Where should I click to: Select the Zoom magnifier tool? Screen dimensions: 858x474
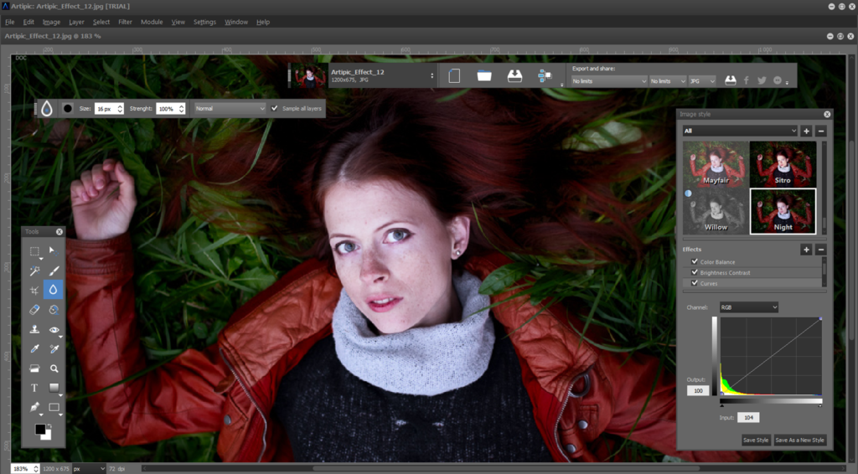54,368
